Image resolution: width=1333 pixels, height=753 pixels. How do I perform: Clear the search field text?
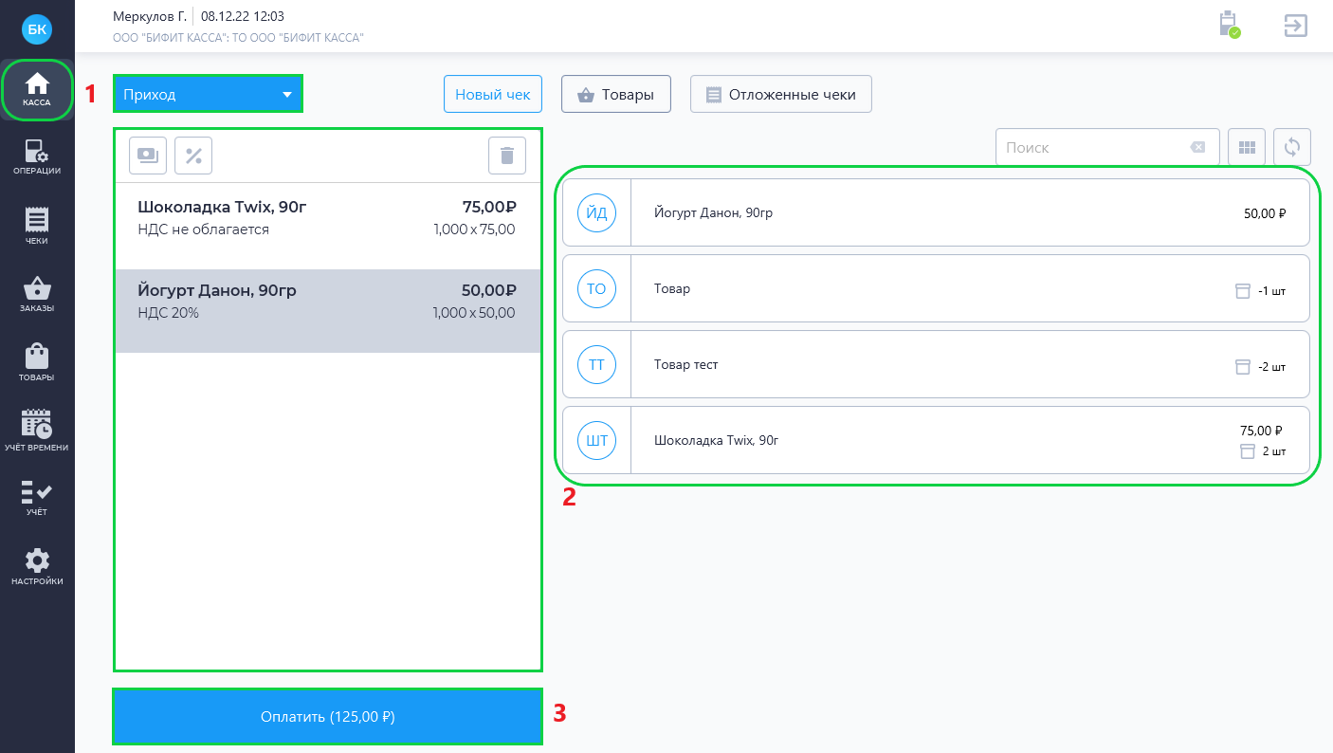[1197, 147]
